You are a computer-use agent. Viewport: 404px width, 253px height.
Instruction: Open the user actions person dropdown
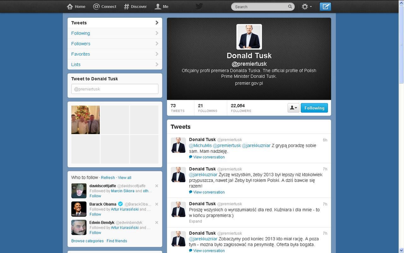[293, 108]
